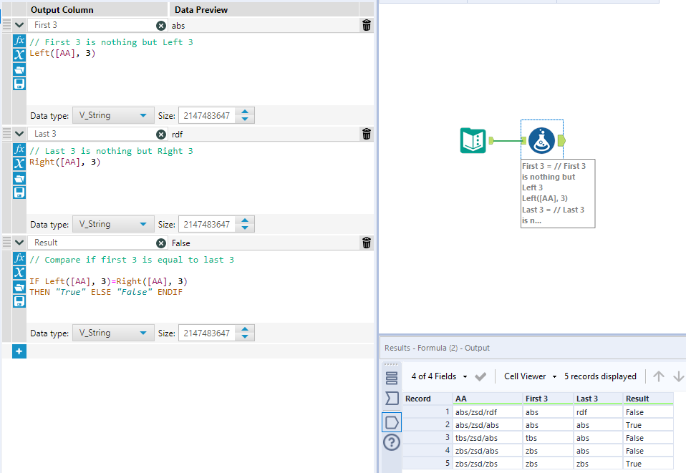The height and width of the screenshot is (473, 686).
Task: Open a saved expression for the Result formula
Action: 19,287
